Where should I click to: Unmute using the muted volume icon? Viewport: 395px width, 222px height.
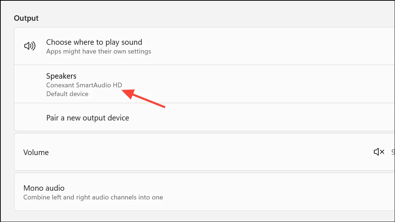[x=379, y=152]
